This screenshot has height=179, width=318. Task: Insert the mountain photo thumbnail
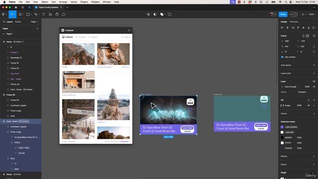pyautogui.click(x=79, y=54)
